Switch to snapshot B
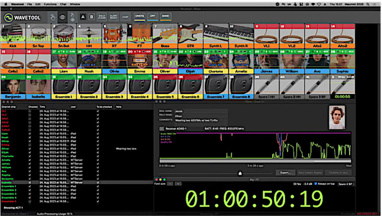Image resolution: width=382 pixels, height=216 pixels. pos(92,17)
